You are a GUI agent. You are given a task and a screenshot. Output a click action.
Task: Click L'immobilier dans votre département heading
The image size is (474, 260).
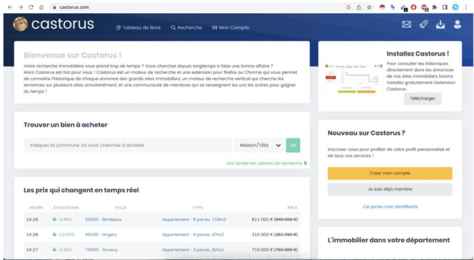coord(389,241)
